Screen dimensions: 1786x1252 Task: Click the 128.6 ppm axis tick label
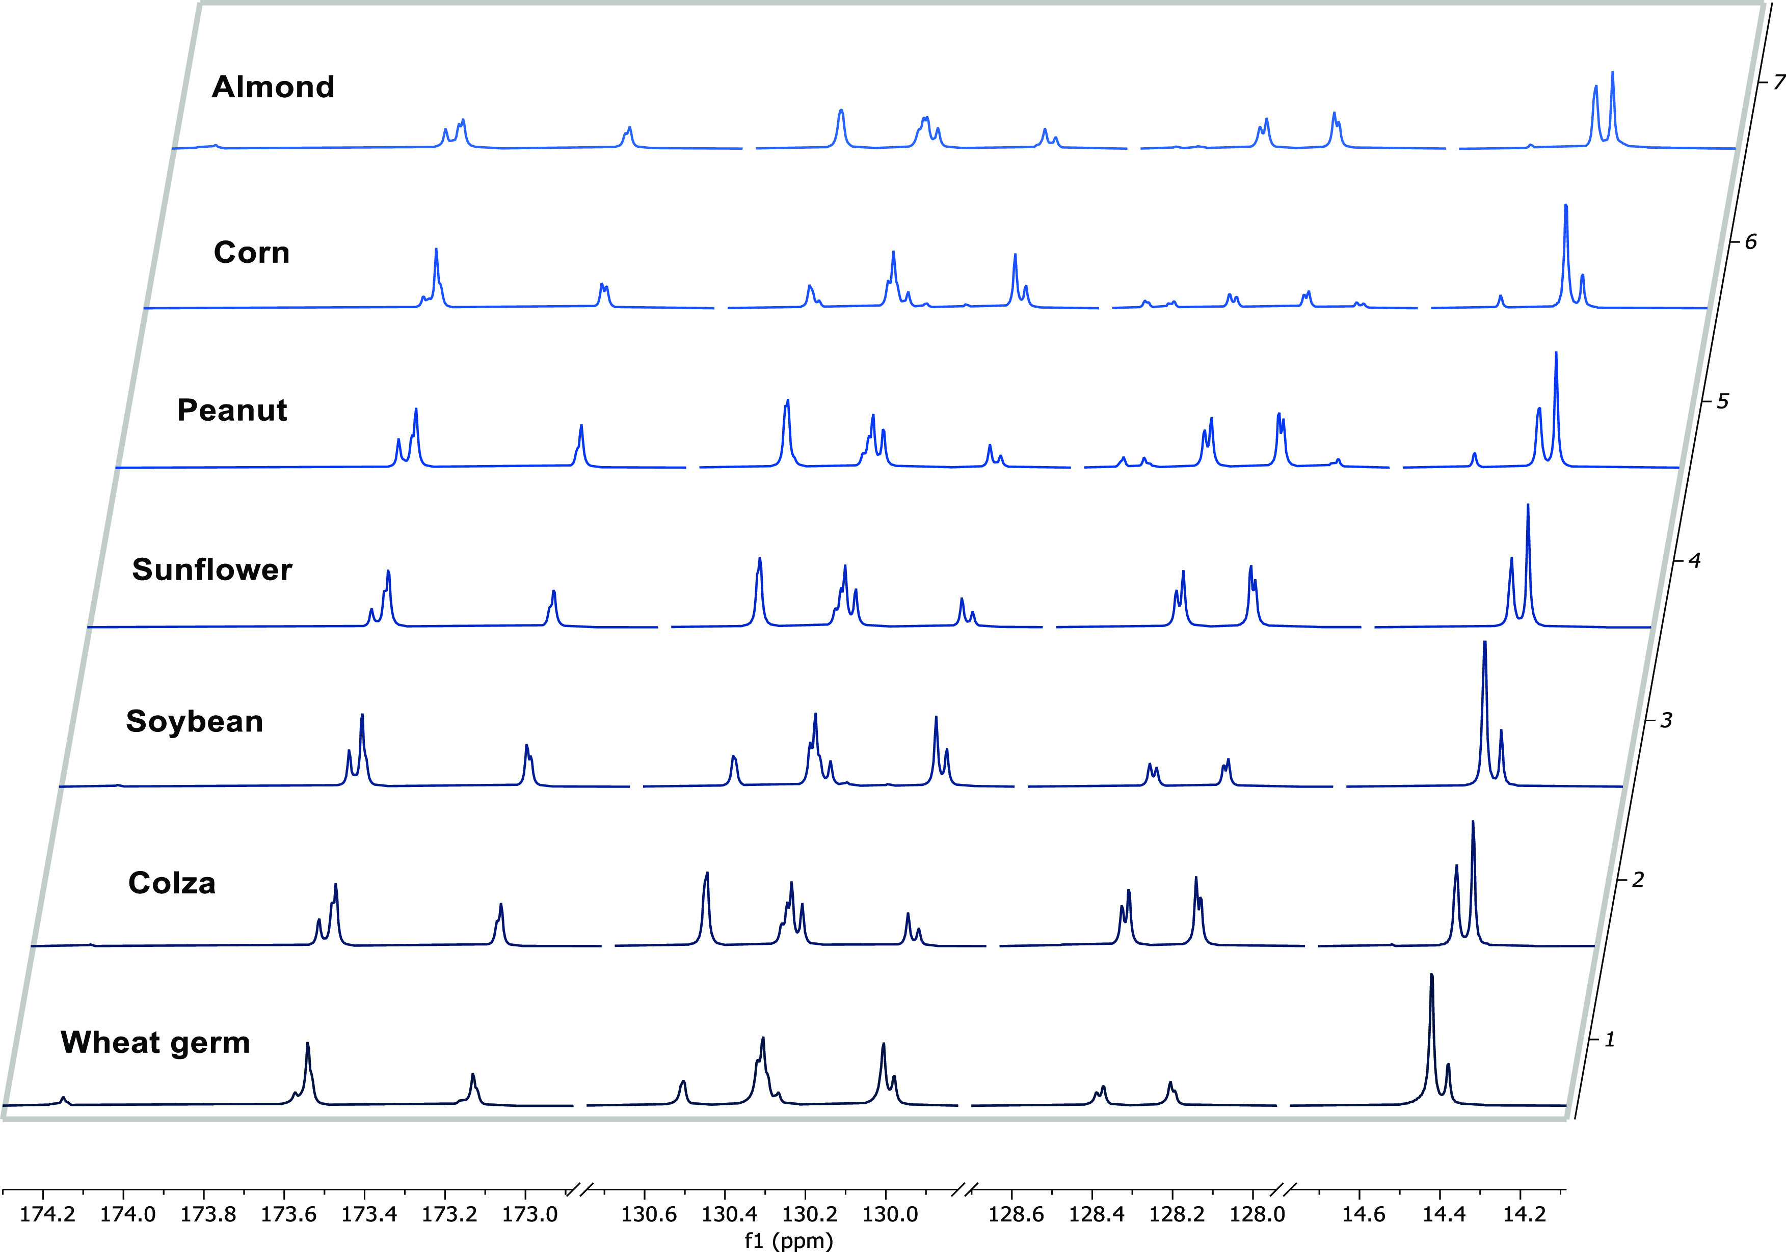point(1016,1214)
